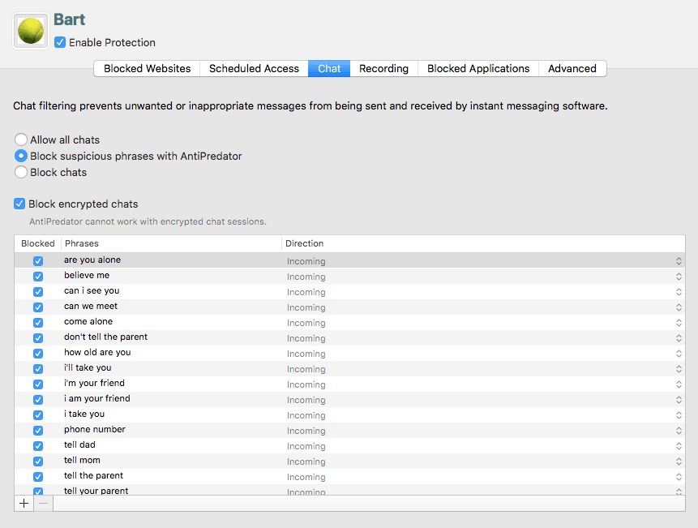This screenshot has height=528, width=698.
Task: Select the Allow all chats option
Action: (x=21, y=140)
